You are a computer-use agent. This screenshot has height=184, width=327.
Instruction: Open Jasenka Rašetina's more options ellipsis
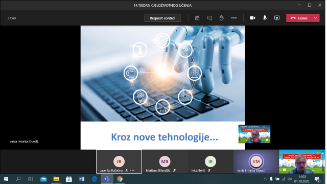pos(132,170)
